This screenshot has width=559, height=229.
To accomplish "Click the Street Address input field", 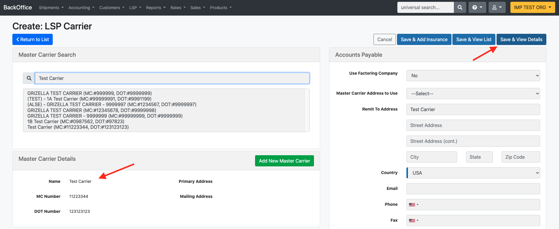I will tap(473, 125).
